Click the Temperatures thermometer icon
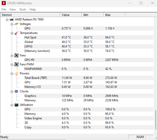Screen dimensions: 157x140 (16, 33)
